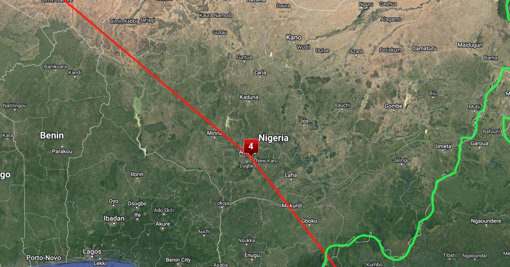Select the Lagos city label
The height and width of the screenshot is (267, 510).
click(x=92, y=252)
